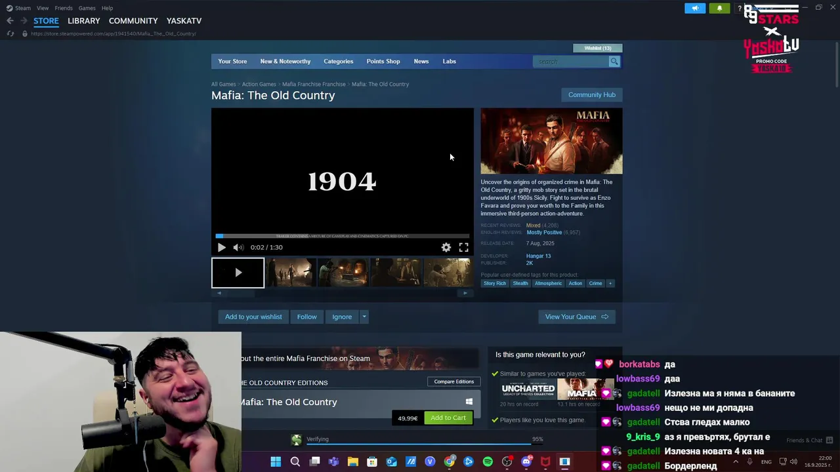
Task: Follow the game
Action: point(306,317)
